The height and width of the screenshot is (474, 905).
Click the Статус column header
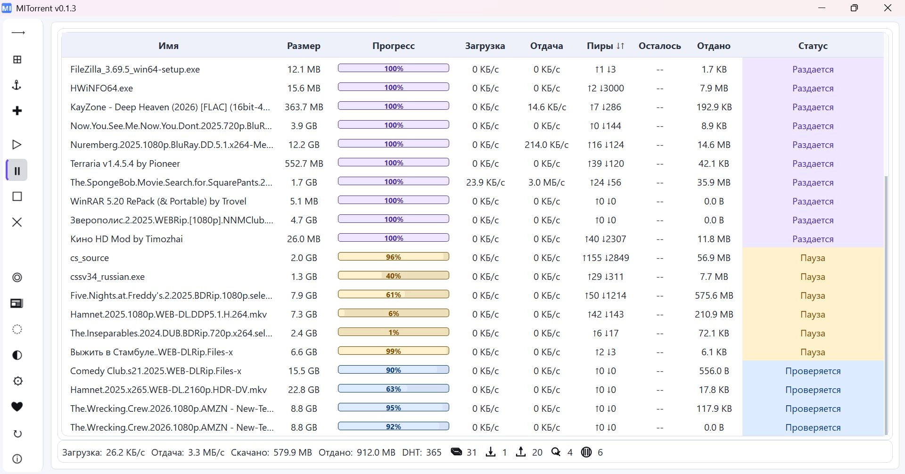coord(813,46)
